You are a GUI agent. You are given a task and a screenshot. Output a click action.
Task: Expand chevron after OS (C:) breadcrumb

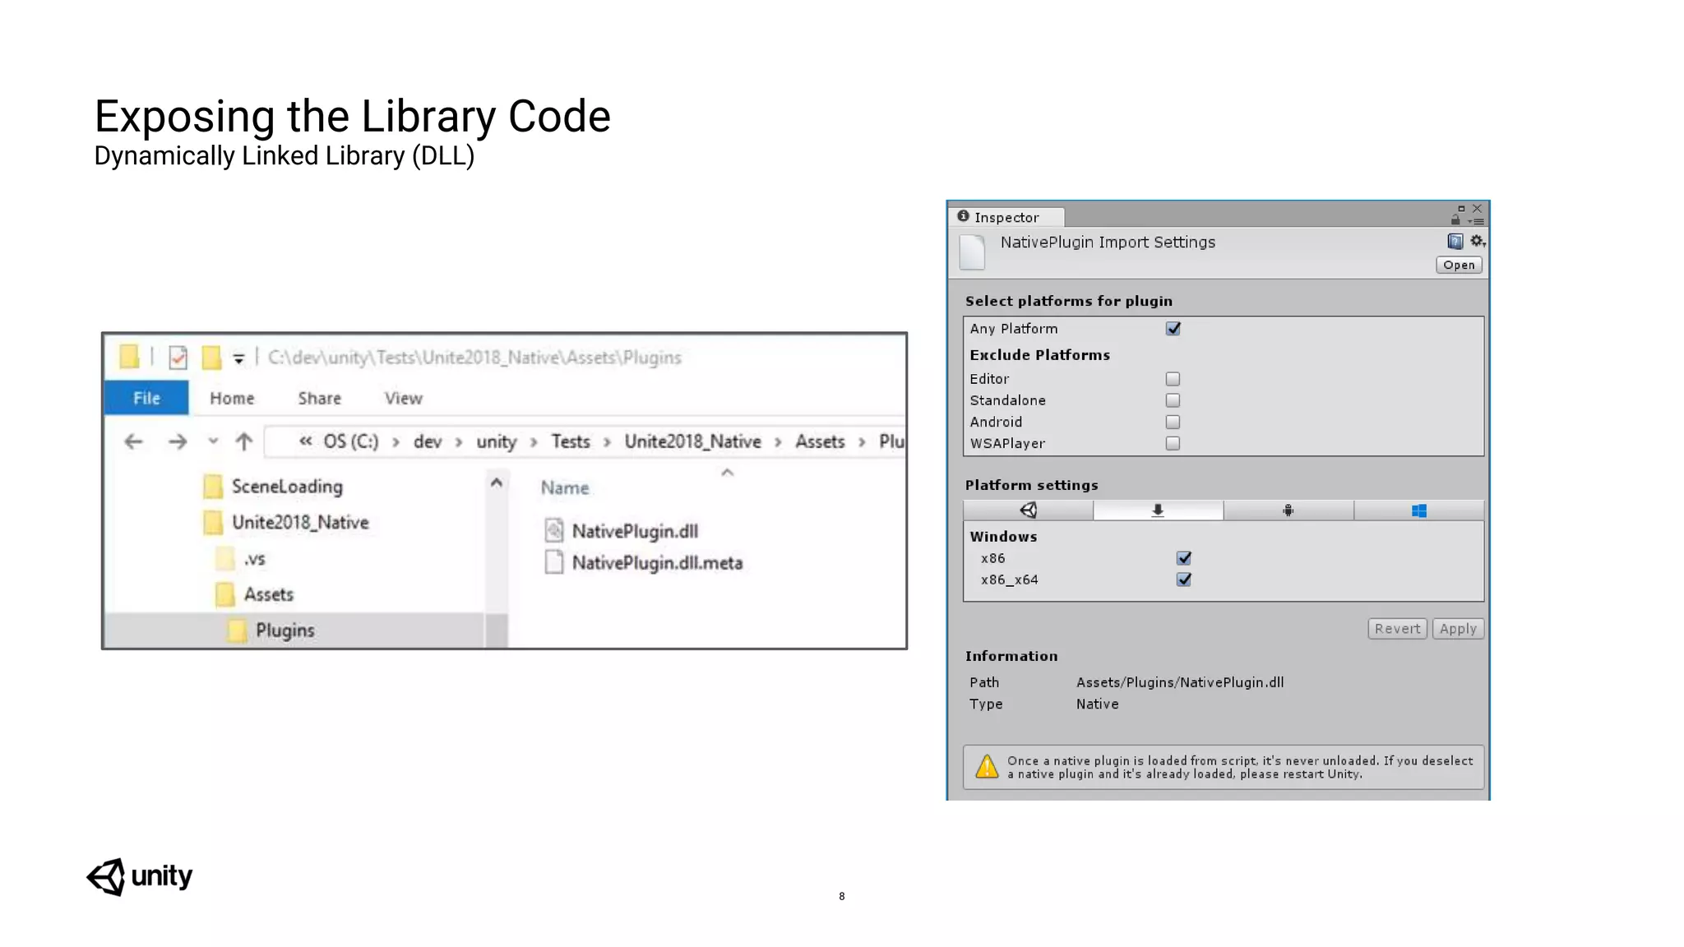(x=396, y=442)
